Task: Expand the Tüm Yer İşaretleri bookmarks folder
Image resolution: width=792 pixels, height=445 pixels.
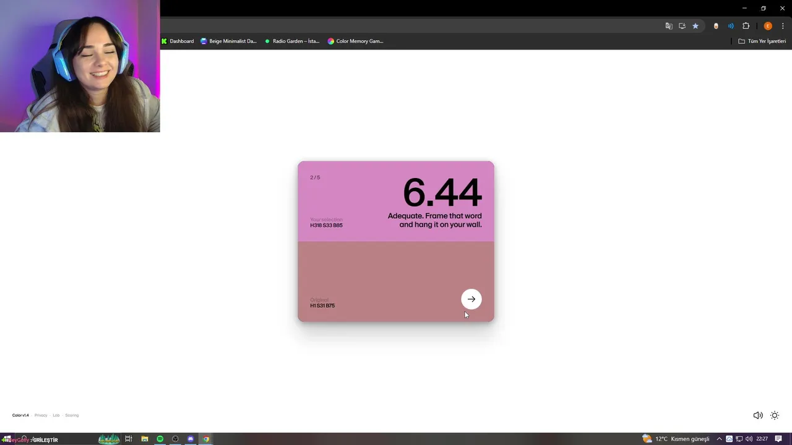Action: (762, 41)
